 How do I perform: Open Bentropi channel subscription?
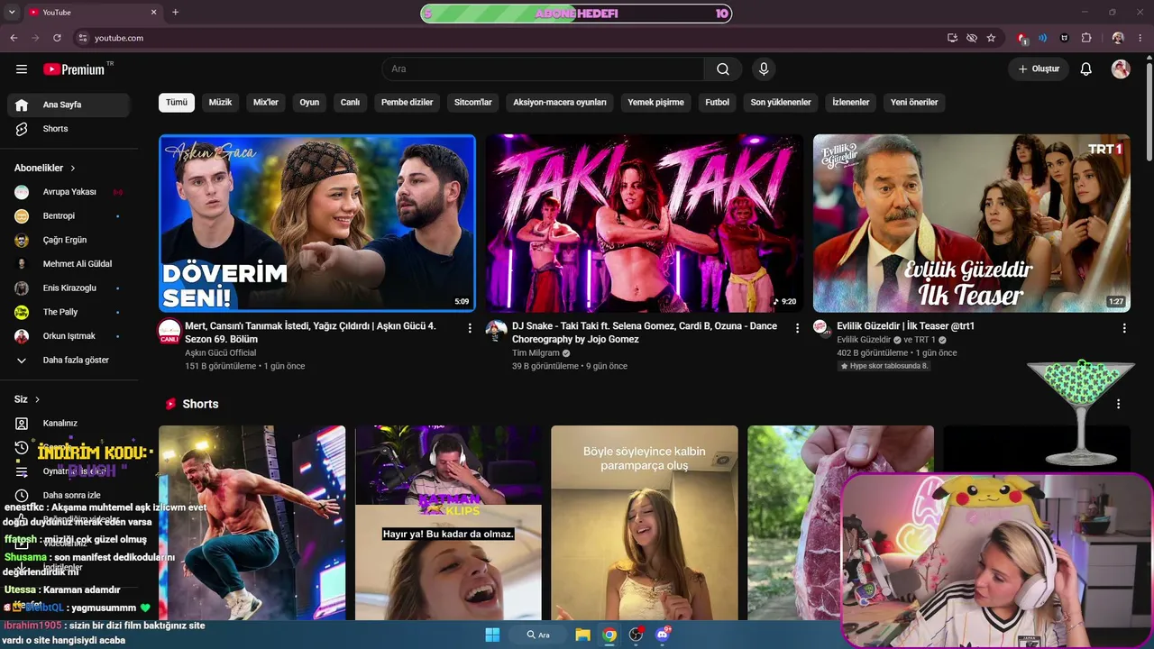click(x=69, y=216)
